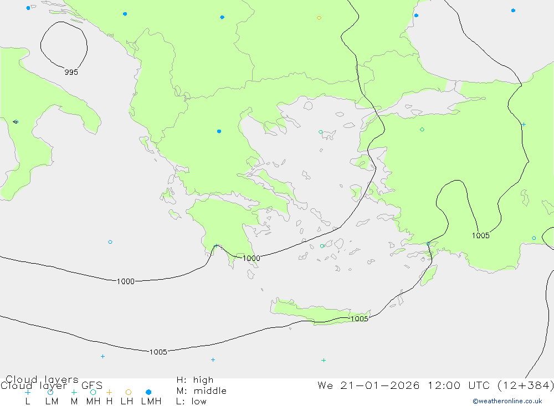Click the orange circle LH legend symbol
Screen dimensions: 554x406
point(129,392)
